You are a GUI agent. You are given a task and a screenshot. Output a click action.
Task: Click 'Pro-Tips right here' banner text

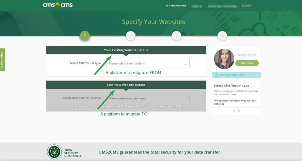231,75
